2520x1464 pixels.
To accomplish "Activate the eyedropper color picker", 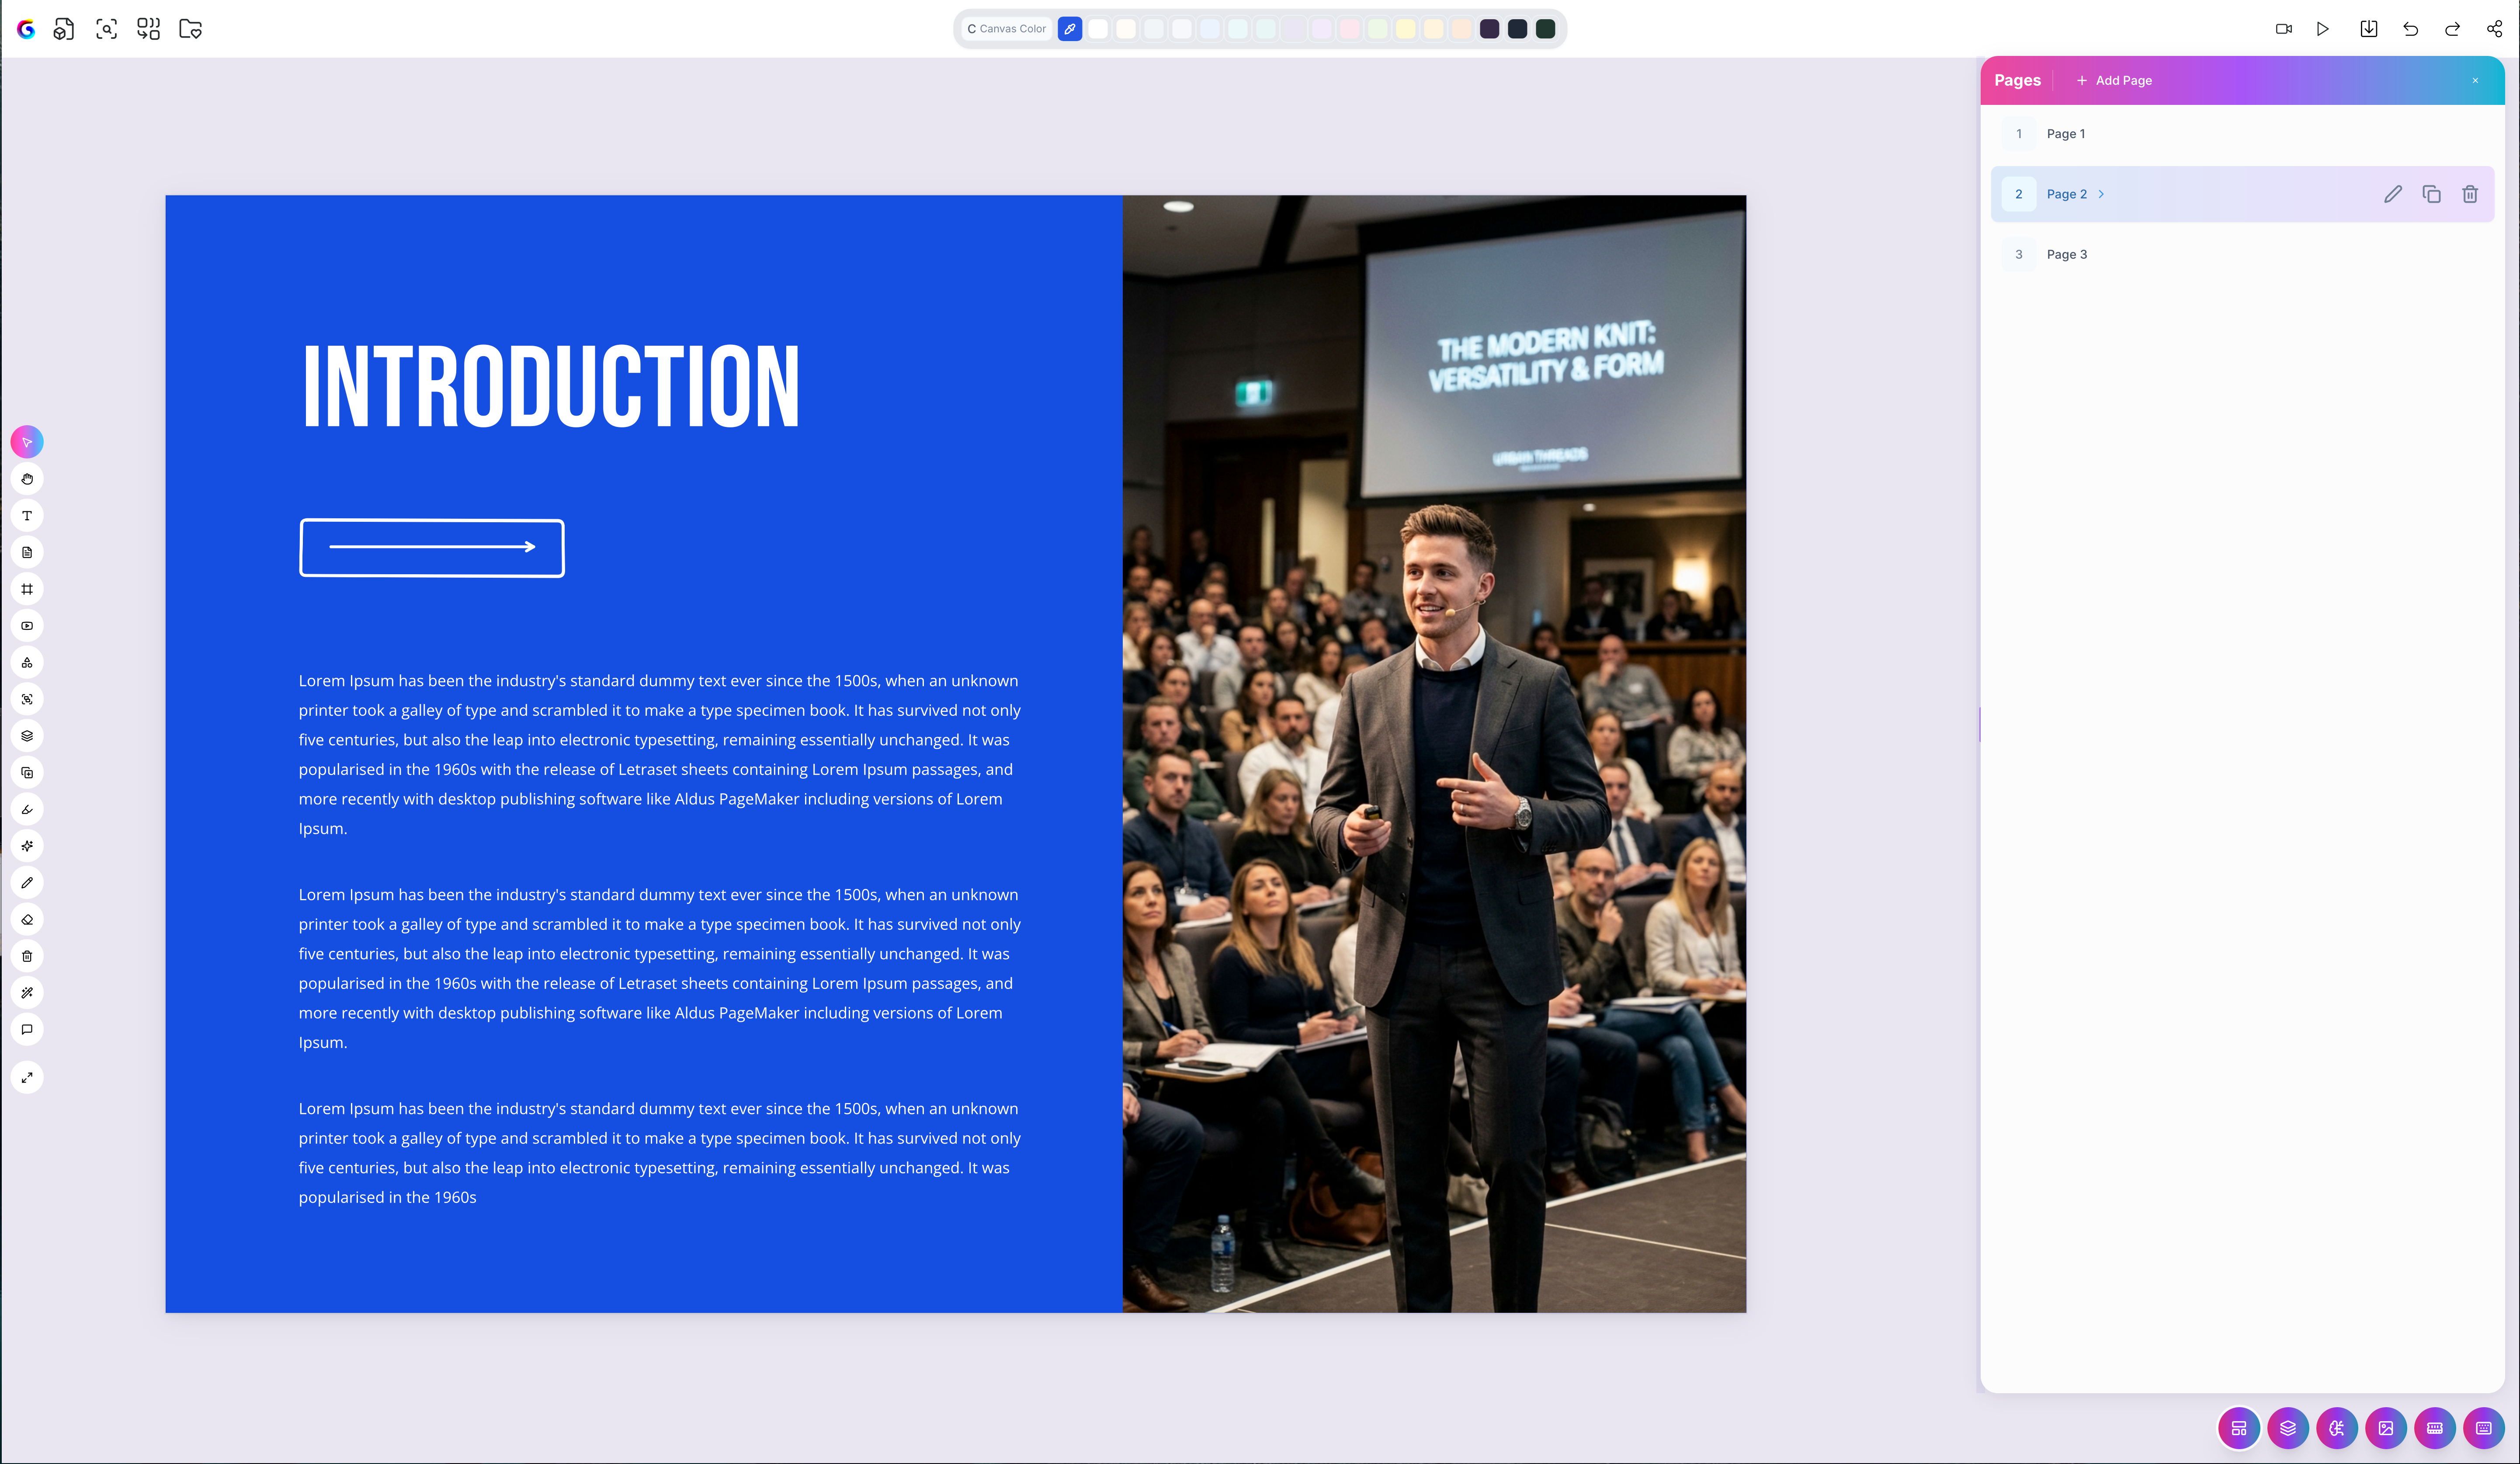I will click(1070, 29).
